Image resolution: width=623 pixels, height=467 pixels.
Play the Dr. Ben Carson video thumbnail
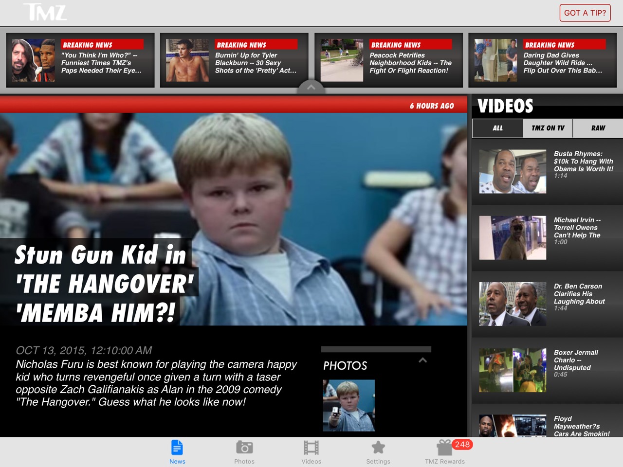[513, 304]
